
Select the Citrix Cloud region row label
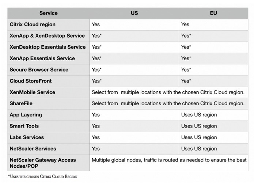(33, 24)
